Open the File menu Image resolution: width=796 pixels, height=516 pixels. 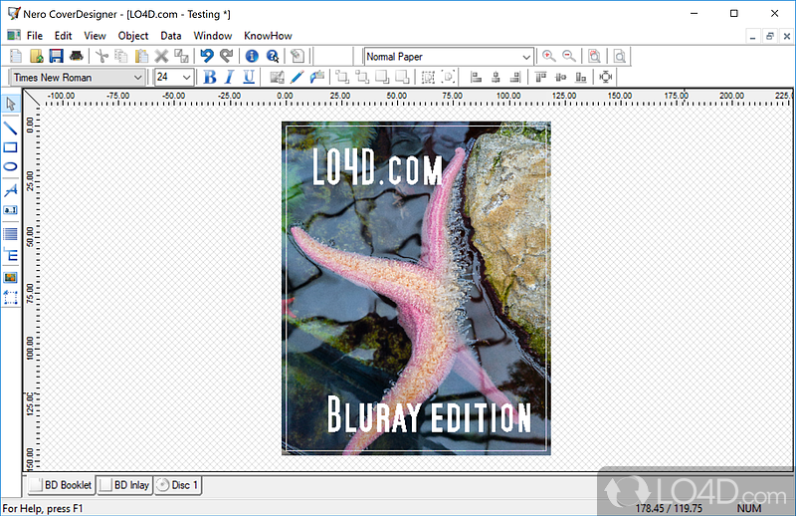coord(35,36)
